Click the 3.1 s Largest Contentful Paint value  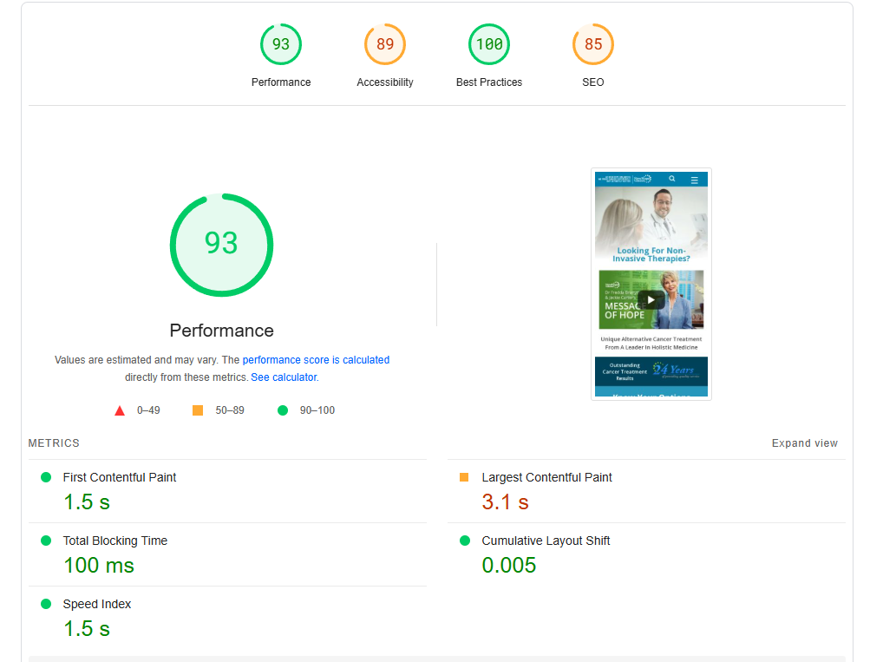[x=505, y=502]
